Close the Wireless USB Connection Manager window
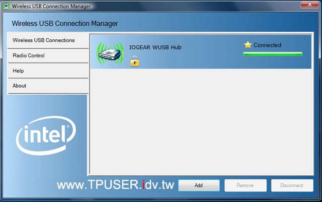This screenshot has width=322, height=202. click(x=309, y=5)
